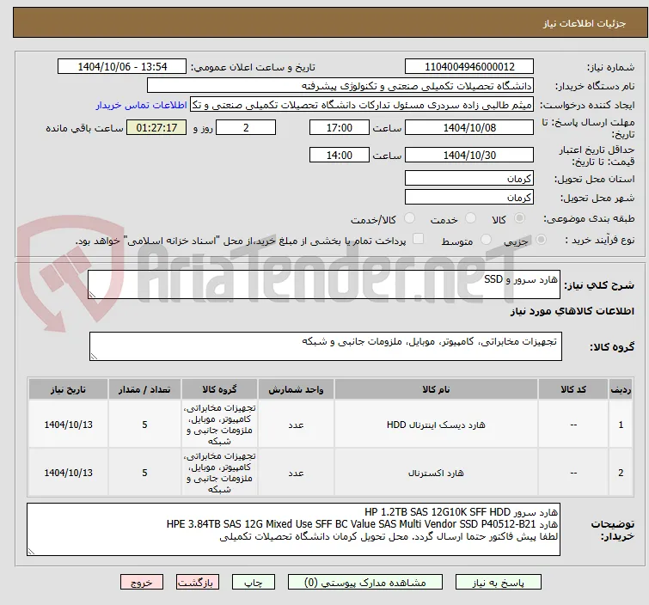
Task: Click the buyer organization name field
Action: tap(340, 86)
